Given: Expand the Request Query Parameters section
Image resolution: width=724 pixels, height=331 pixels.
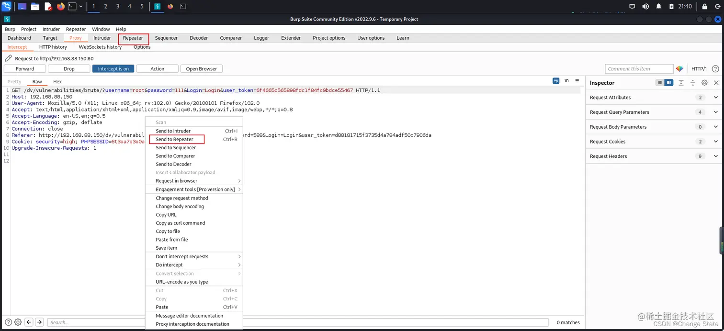Looking at the screenshot, I should [655, 112].
